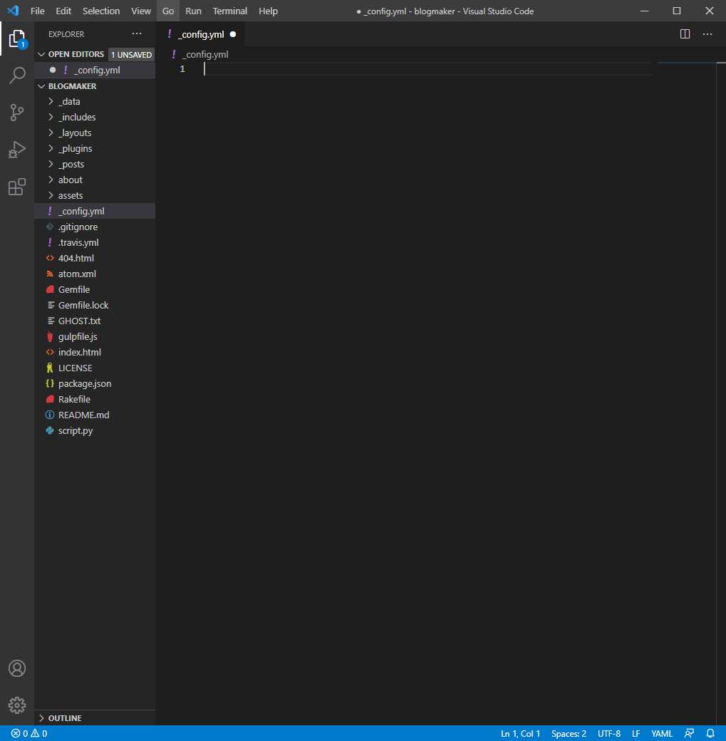726x741 pixels.
Task: Open the Search view icon
Action: 17,75
